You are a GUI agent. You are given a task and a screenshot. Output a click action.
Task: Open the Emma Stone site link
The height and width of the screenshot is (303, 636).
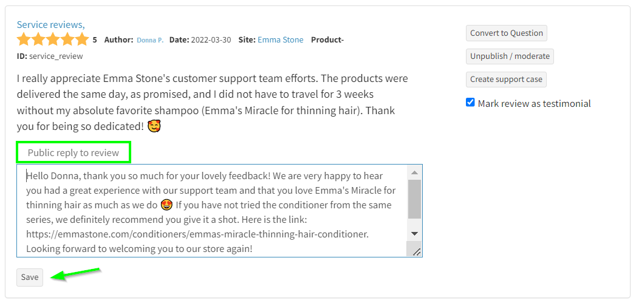click(280, 40)
